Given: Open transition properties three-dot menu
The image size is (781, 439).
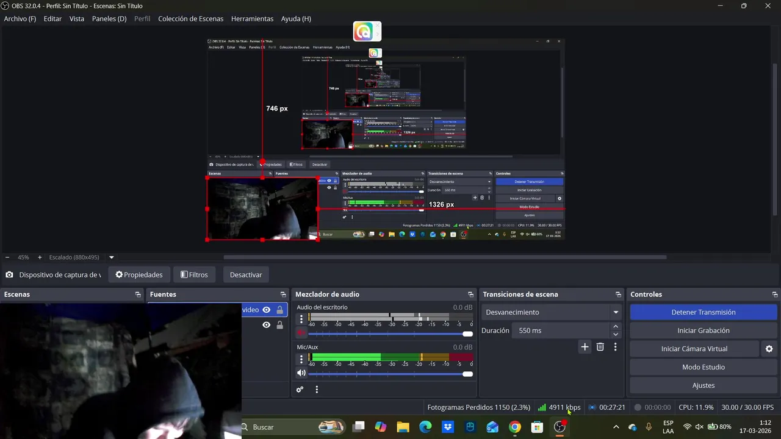Looking at the screenshot, I should pyautogui.click(x=615, y=347).
